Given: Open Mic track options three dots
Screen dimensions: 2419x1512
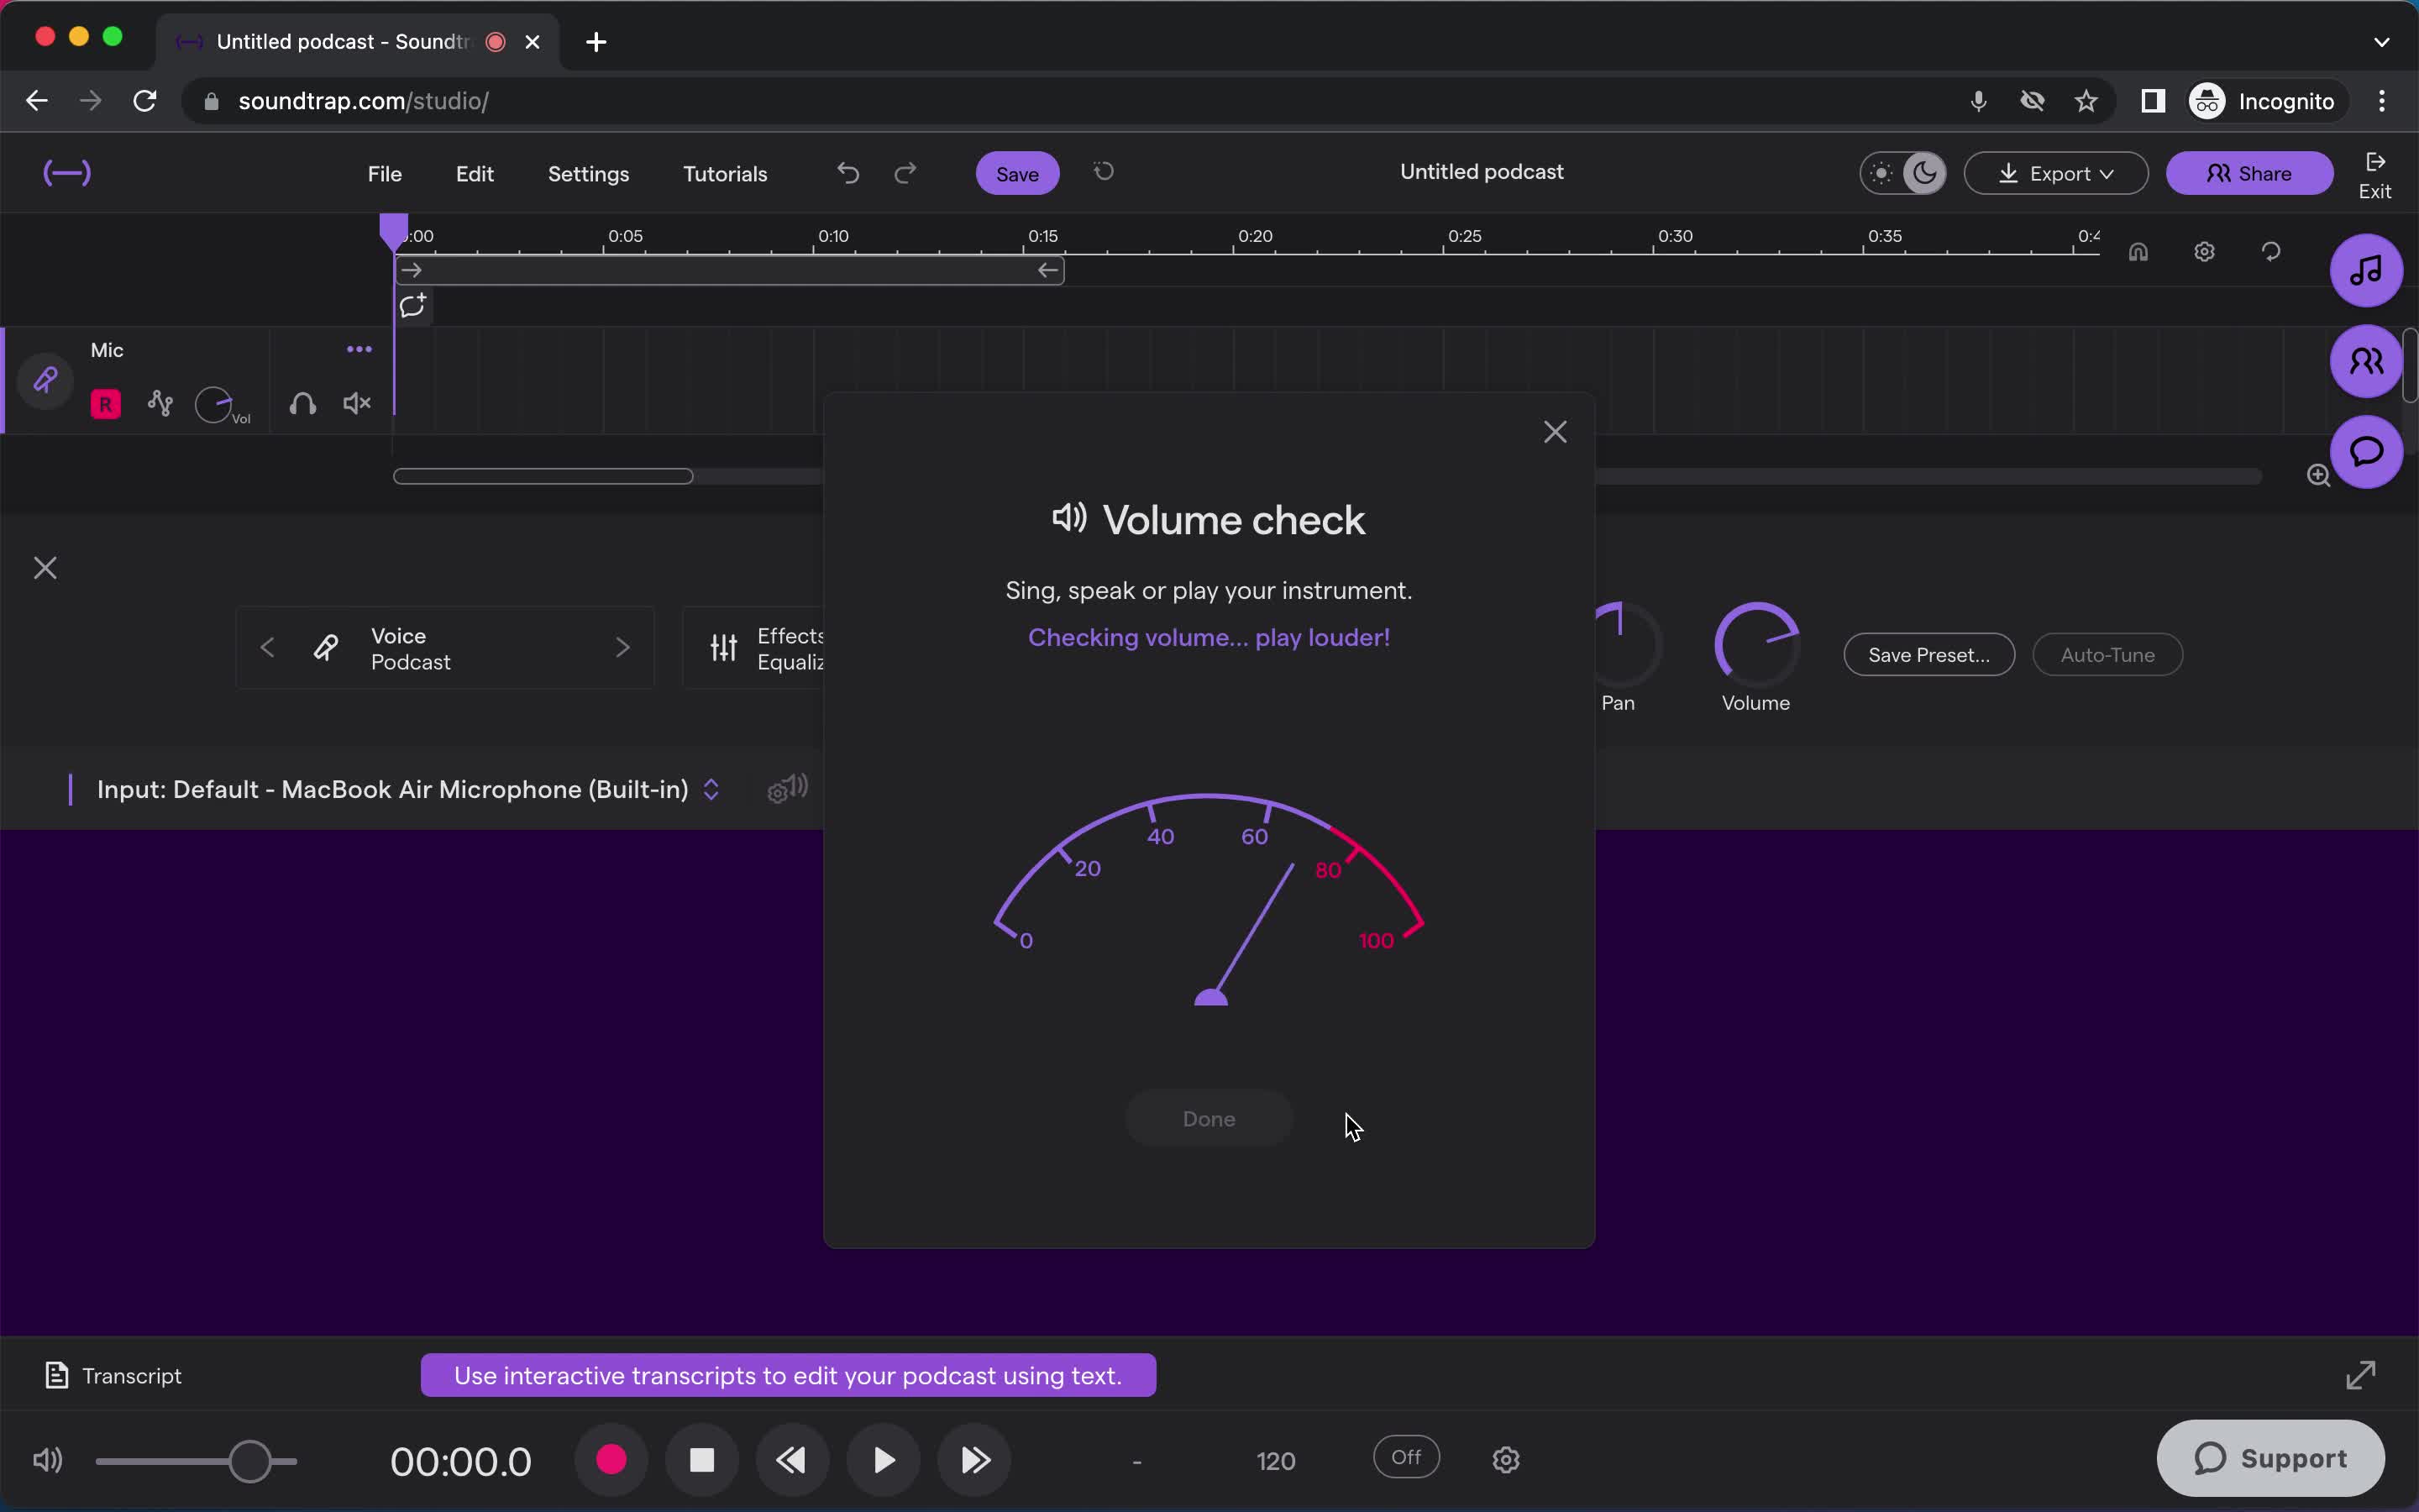Looking at the screenshot, I should click(359, 349).
